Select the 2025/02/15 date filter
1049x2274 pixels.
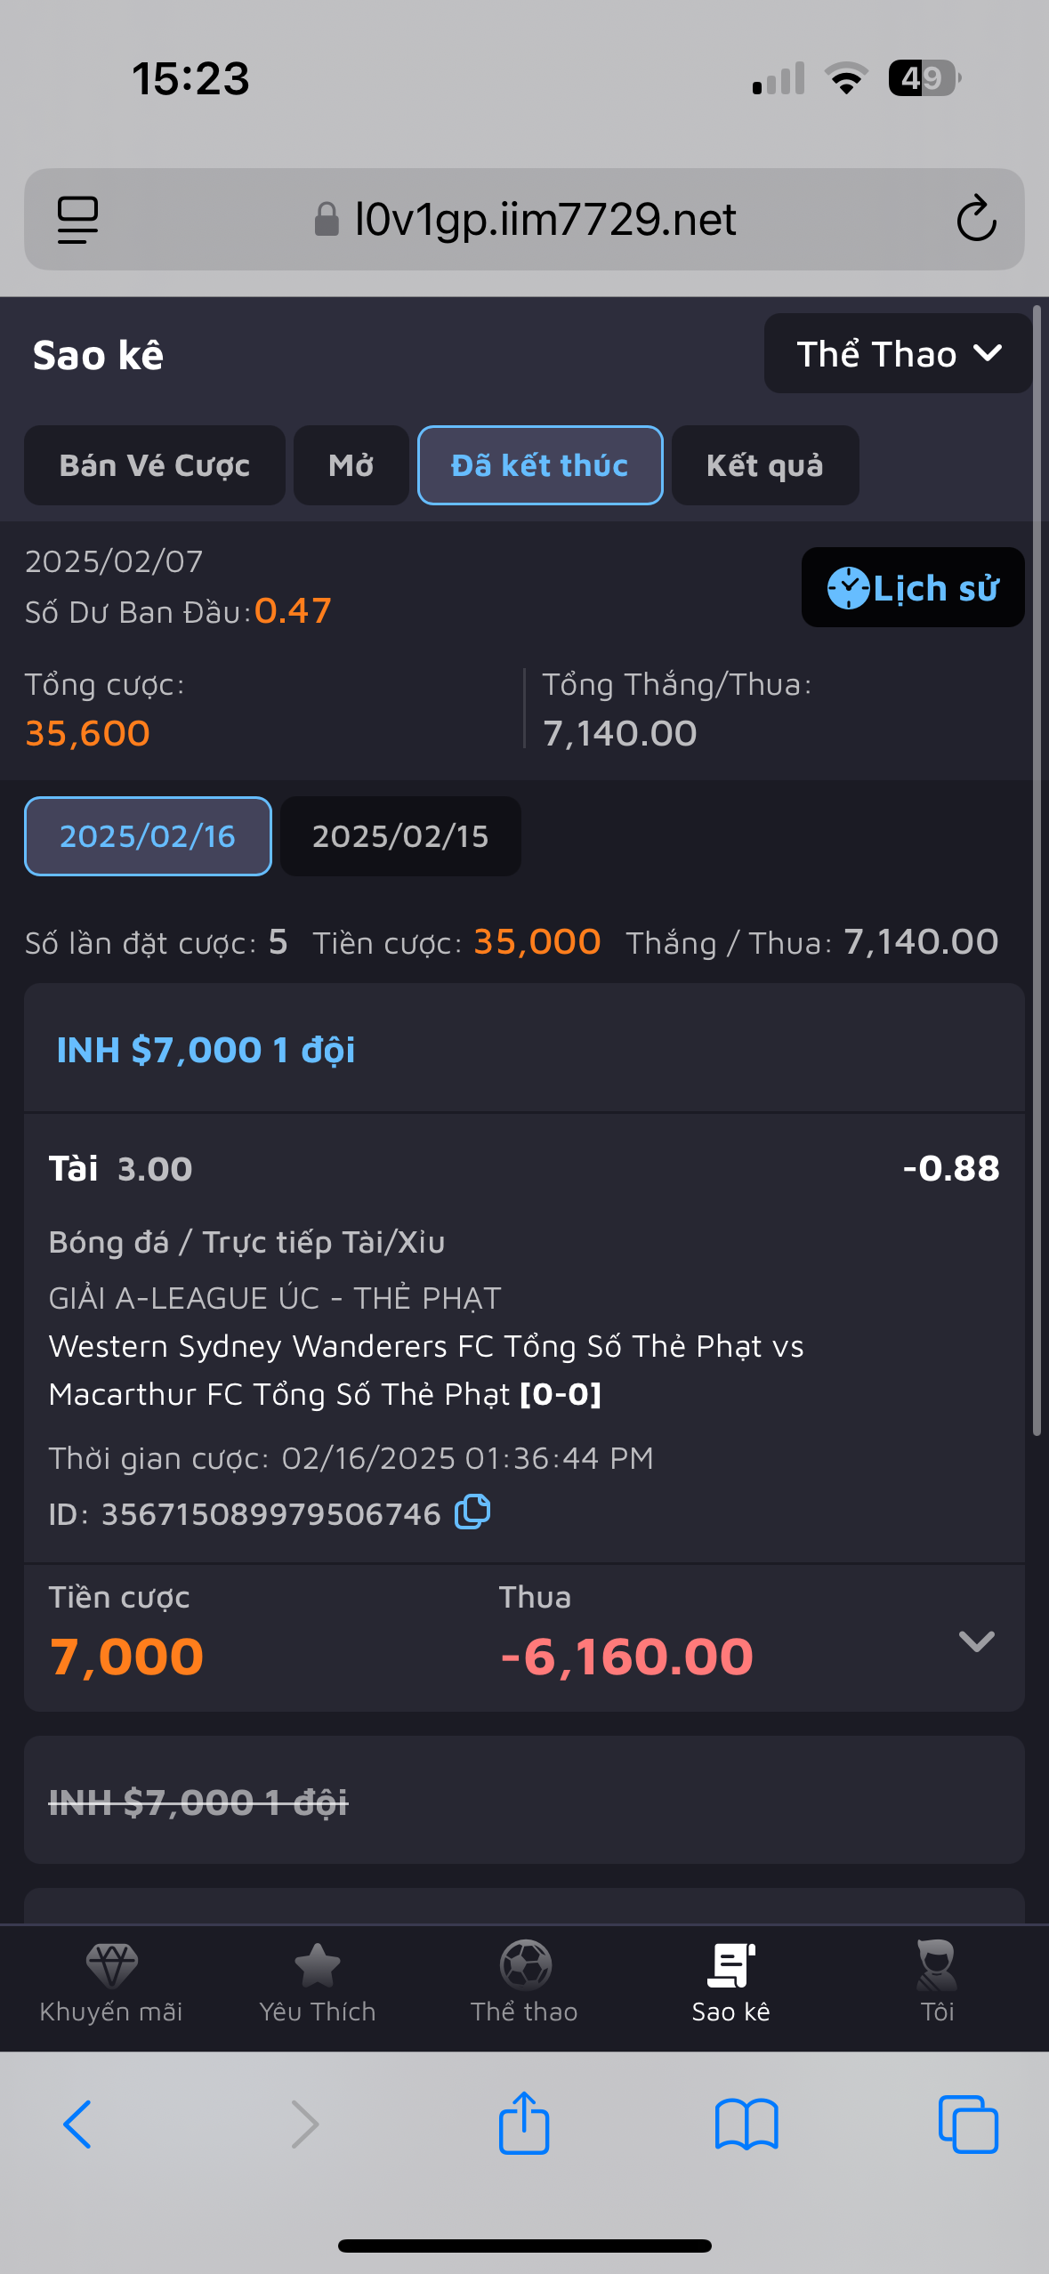click(x=400, y=837)
